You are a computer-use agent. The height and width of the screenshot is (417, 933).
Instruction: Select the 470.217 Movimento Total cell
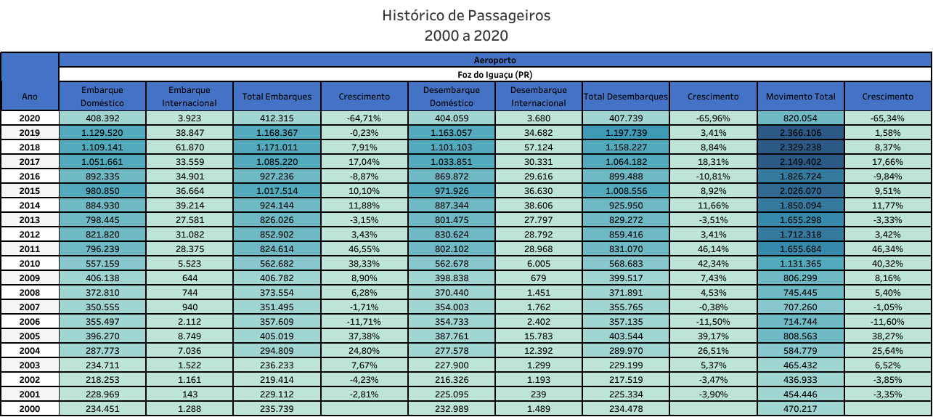point(800,409)
